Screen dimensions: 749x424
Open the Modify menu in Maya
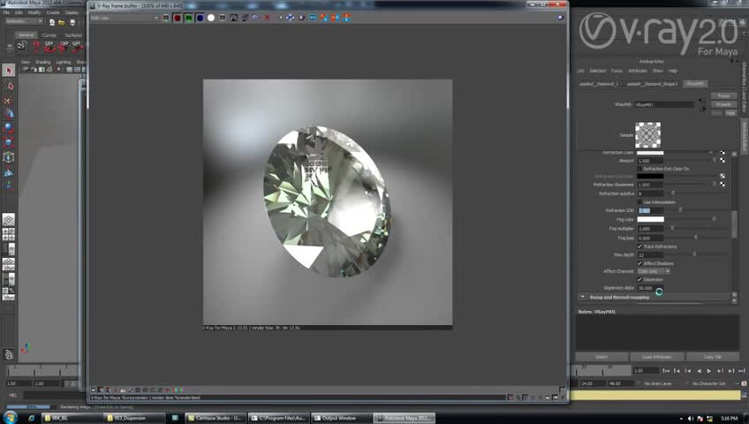(34, 12)
